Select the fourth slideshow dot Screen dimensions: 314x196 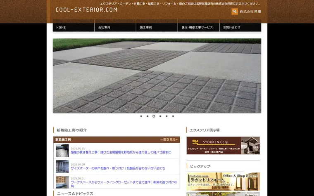tap(160, 116)
